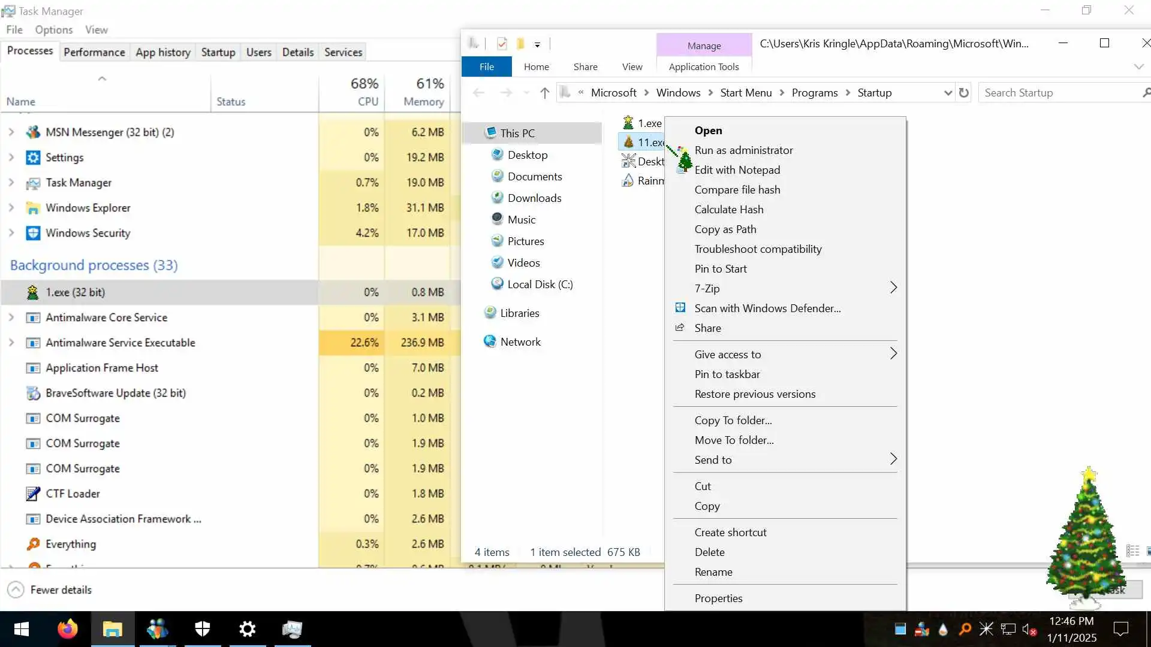Image resolution: width=1151 pixels, height=647 pixels.
Task: Open the Everything search tray icon
Action: 965,629
